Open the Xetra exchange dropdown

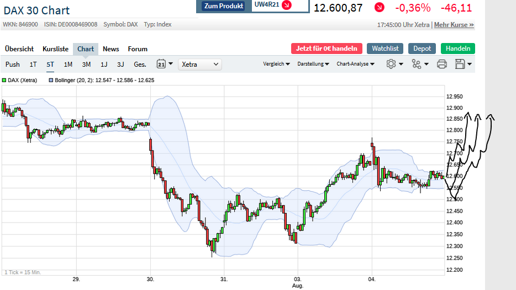(200, 65)
